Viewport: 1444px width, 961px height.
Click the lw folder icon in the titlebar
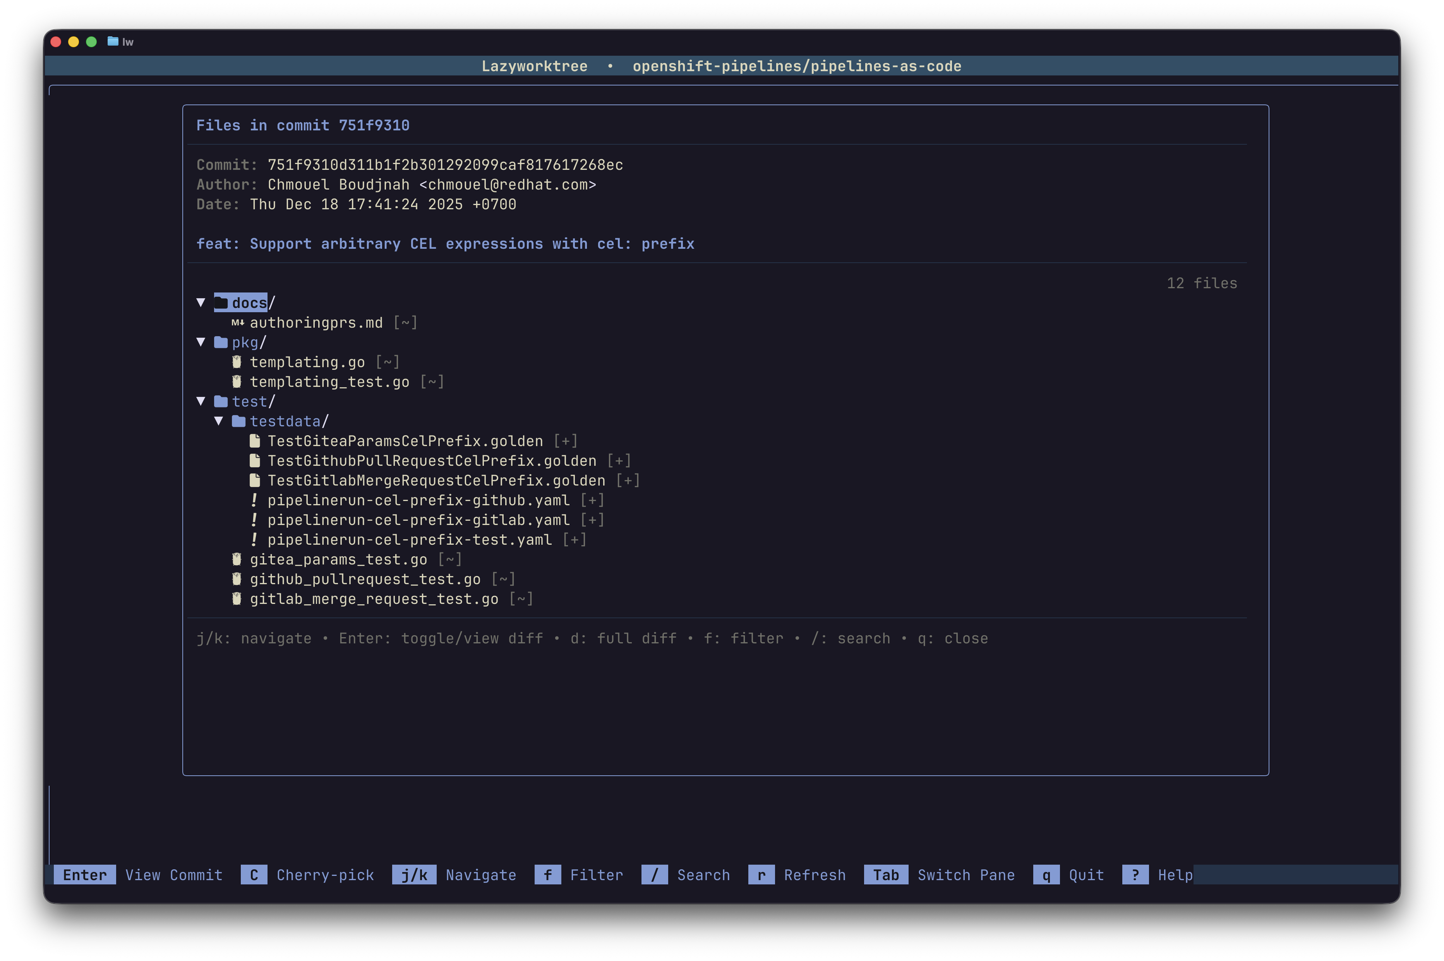tap(113, 41)
